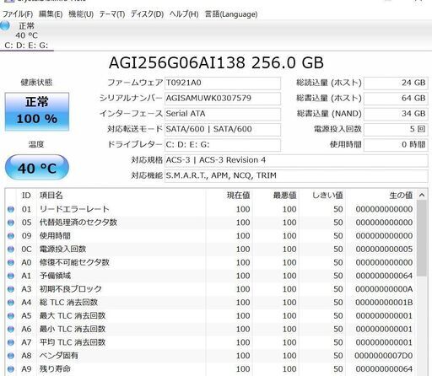Select the 修復不可能セクタ数 row name
This screenshot has width=432, height=376.
coord(74,262)
